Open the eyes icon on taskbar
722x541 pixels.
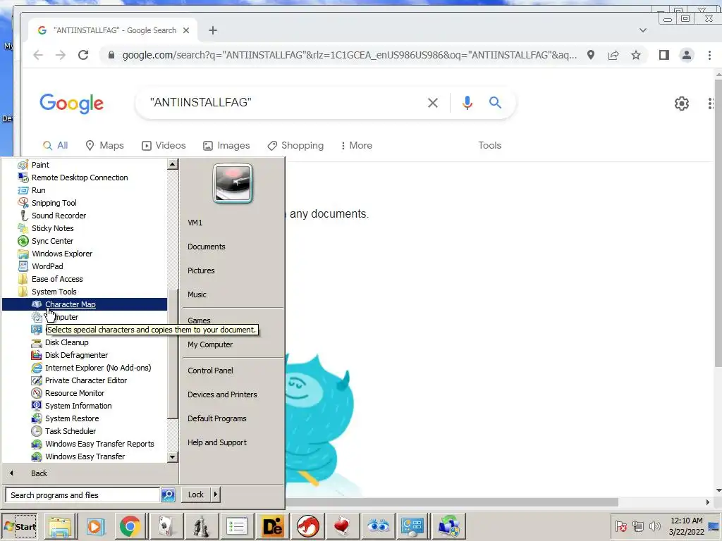378,526
